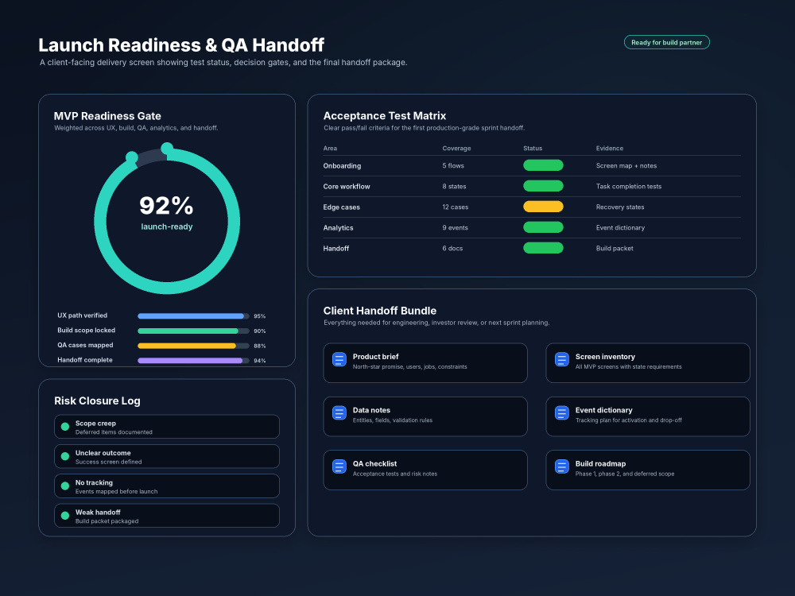Open the Data notes card
795x596 pixels.
pyautogui.click(x=425, y=416)
